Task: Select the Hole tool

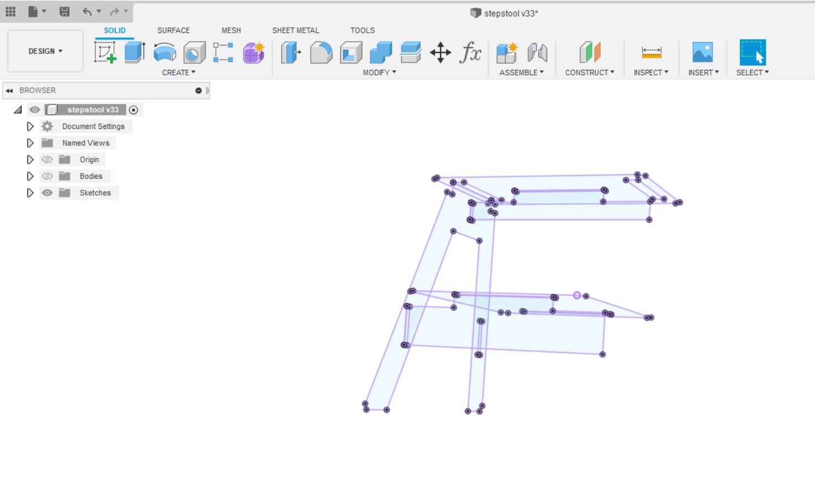Action: coord(194,53)
